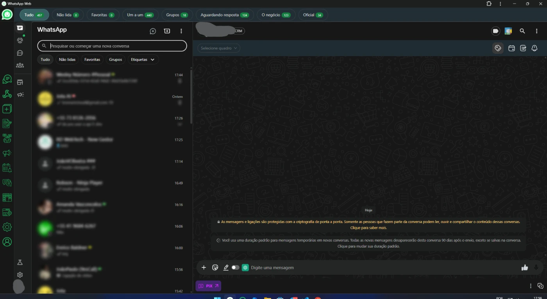
Task: Switch to the Favoritas top tab
Action: click(103, 15)
